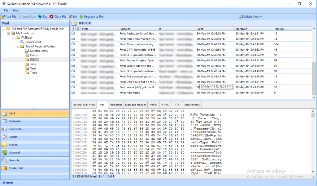Viewport: 317px width, 186px height.
Task: Open the Search navigation section
Action: [x=35, y=160]
